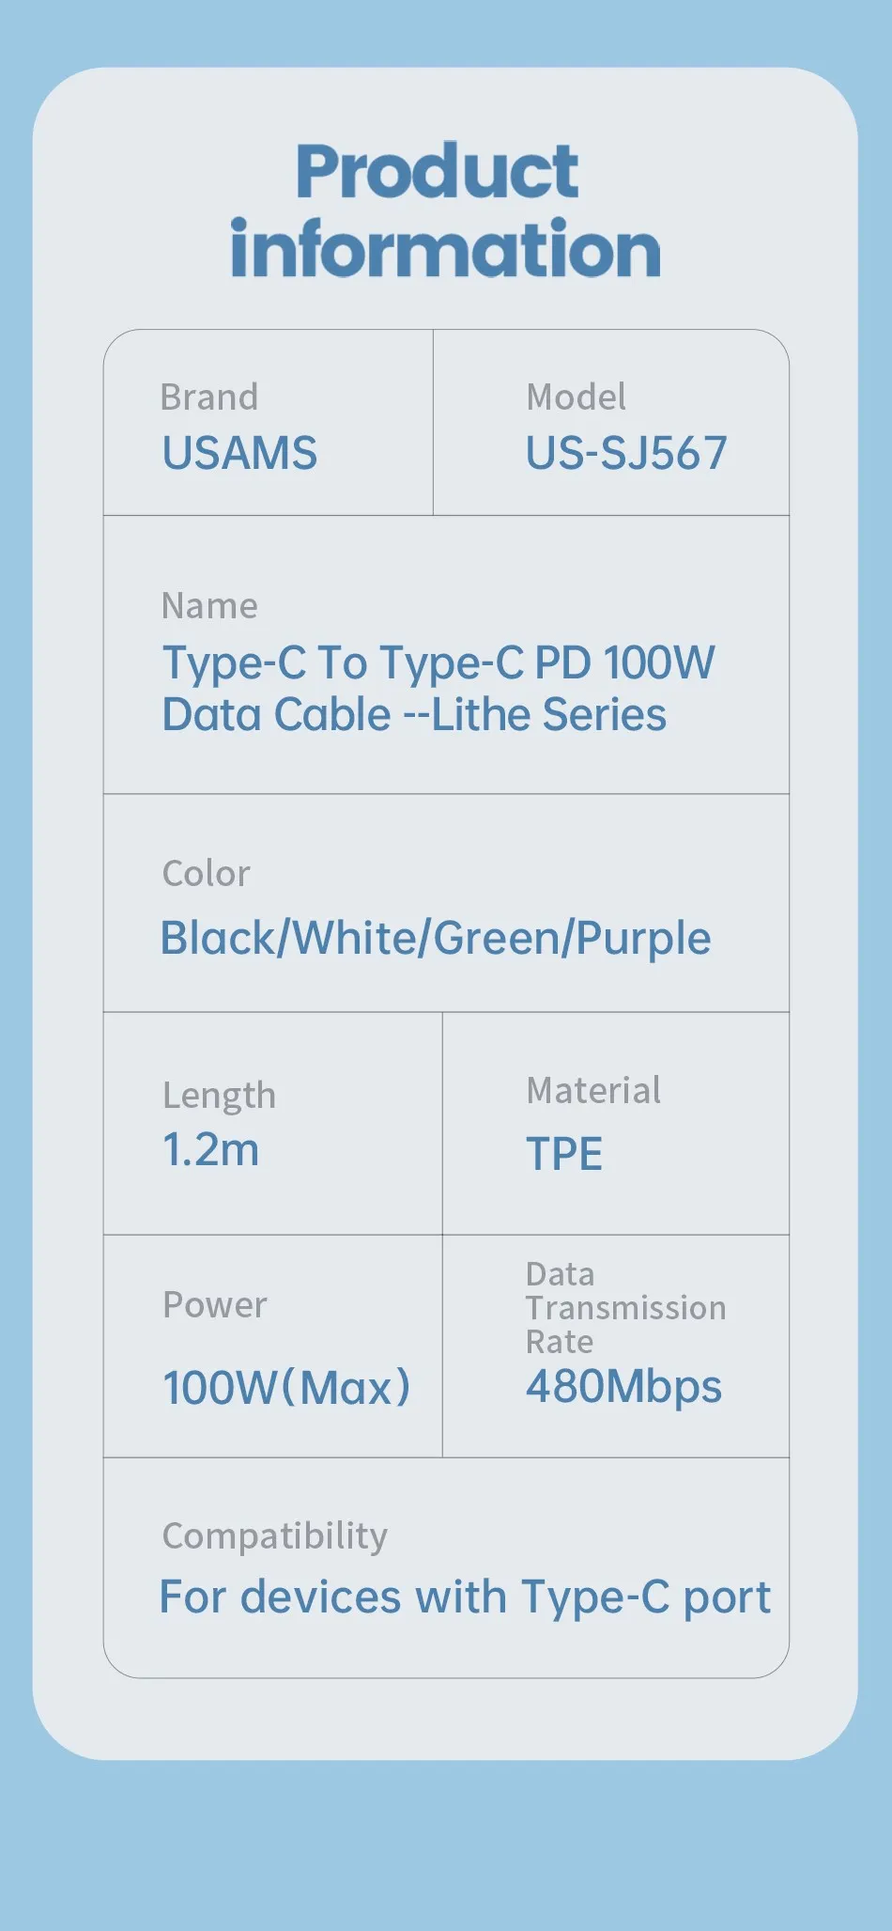Select the Brand label text
The height and width of the screenshot is (1931, 892).
tap(209, 397)
